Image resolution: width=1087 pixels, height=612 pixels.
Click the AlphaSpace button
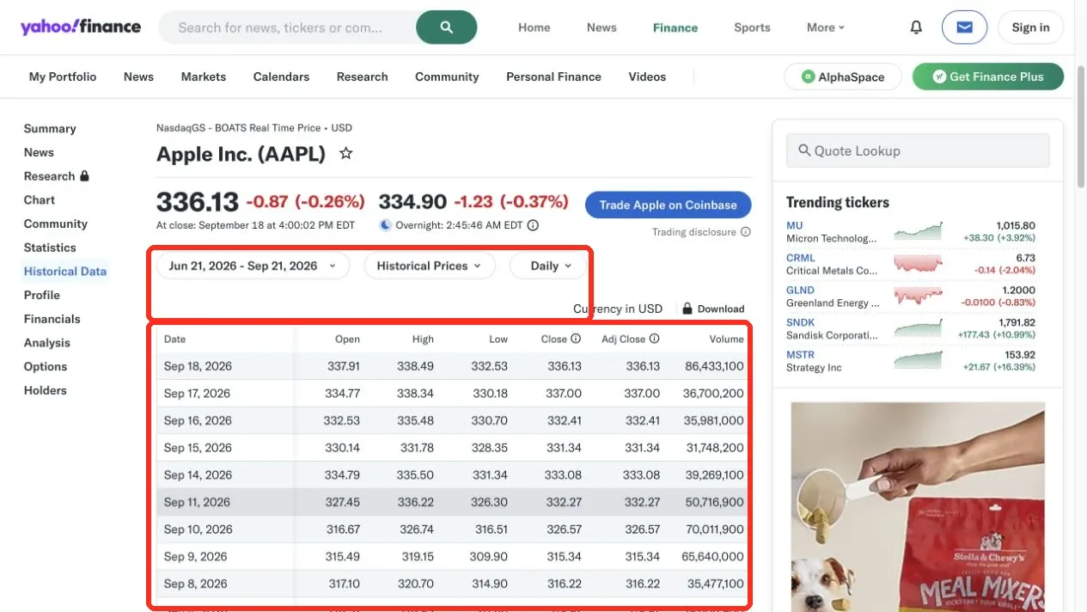click(842, 76)
